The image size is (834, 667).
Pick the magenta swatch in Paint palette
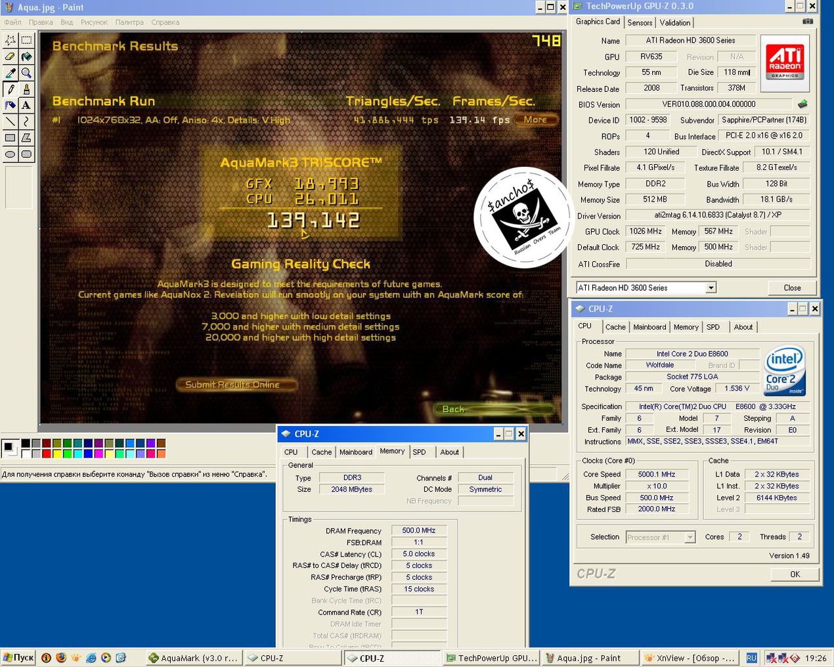click(99, 453)
